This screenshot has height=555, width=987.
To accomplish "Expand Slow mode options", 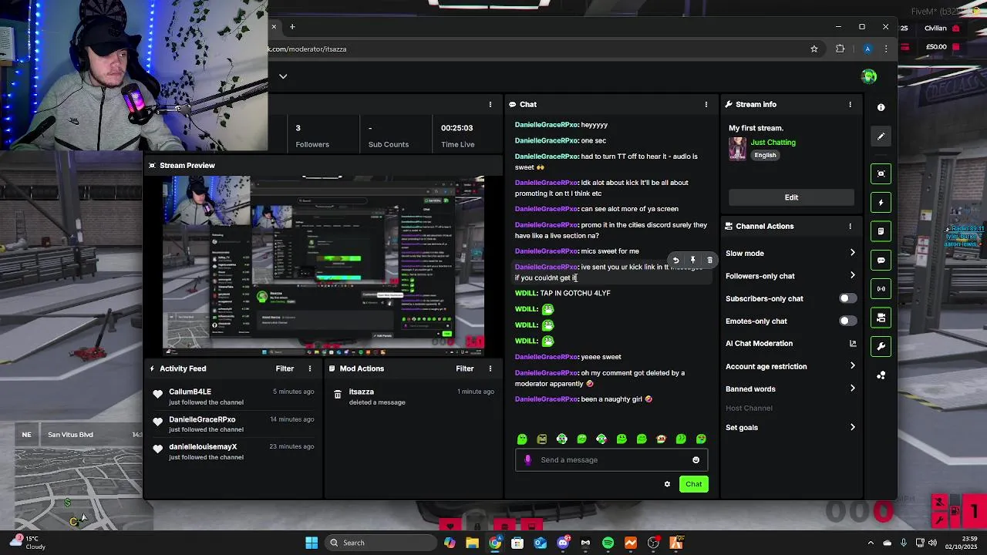I will [852, 253].
